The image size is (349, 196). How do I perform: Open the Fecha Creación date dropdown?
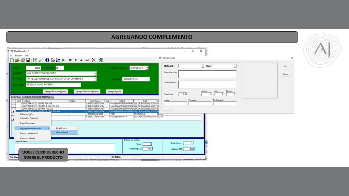point(147,68)
